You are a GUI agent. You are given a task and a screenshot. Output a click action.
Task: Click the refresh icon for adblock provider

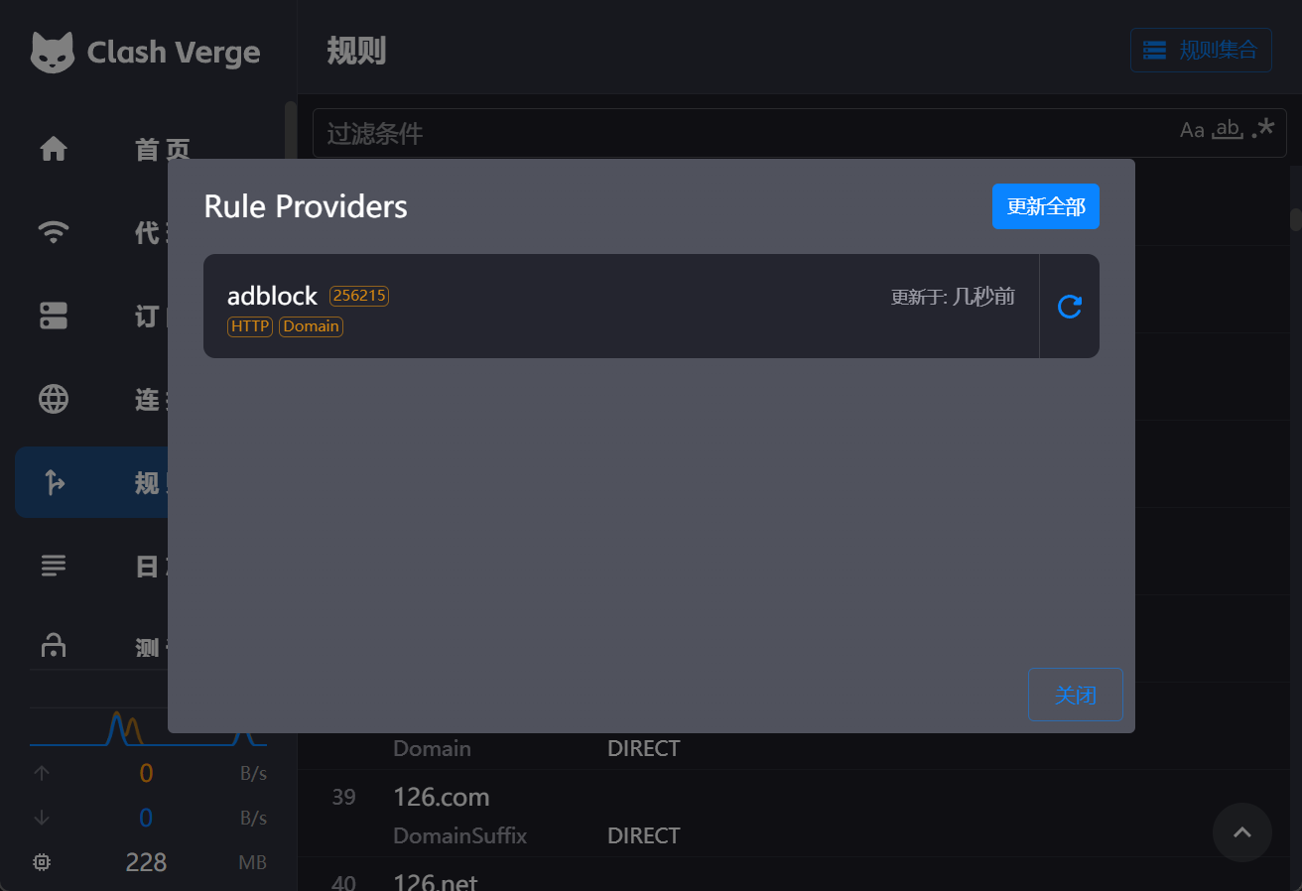pos(1069,307)
